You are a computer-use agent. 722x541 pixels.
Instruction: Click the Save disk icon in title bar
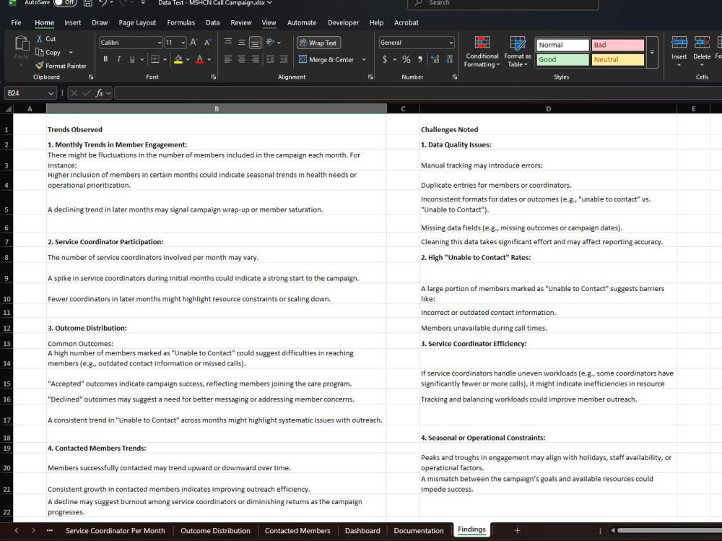[87, 3]
